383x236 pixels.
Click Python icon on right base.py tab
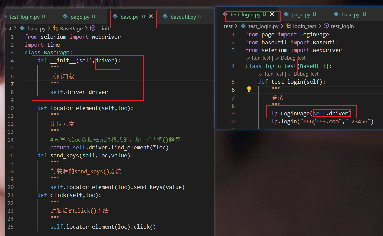coord(336,14)
